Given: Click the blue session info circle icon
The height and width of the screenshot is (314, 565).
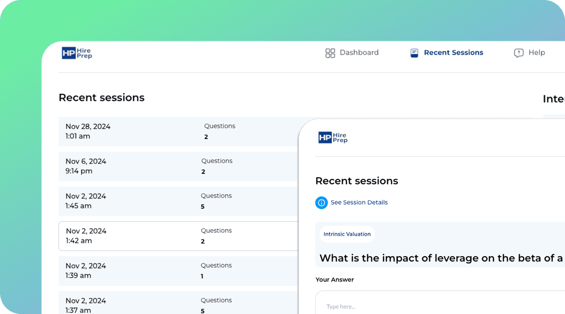Looking at the screenshot, I should [x=322, y=203].
